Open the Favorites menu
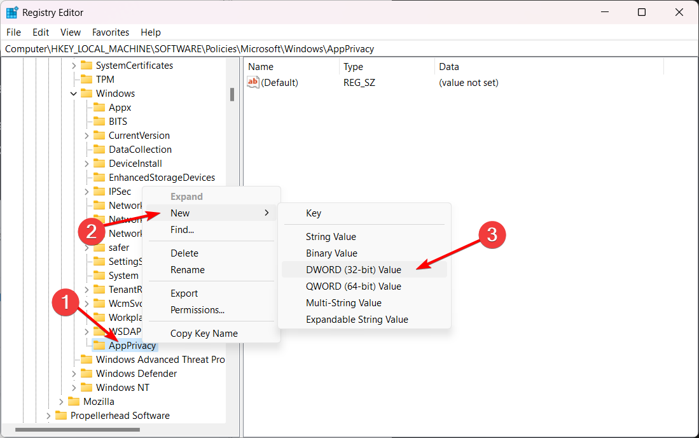The width and height of the screenshot is (699, 438). point(110,32)
